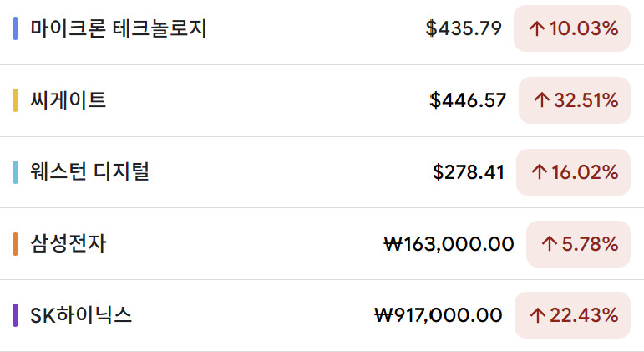This screenshot has height=352, width=644.
Task: Click the light-blue marker beside 웨스턴 디지털
Action: (x=15, y=172)
